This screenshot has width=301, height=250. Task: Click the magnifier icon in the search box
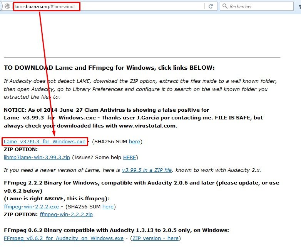click(x=225, y=7)
